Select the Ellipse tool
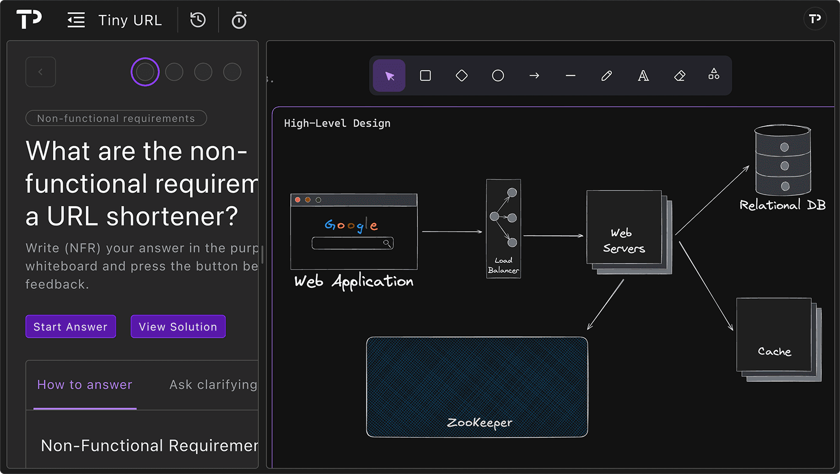 [x=498, y=76]
